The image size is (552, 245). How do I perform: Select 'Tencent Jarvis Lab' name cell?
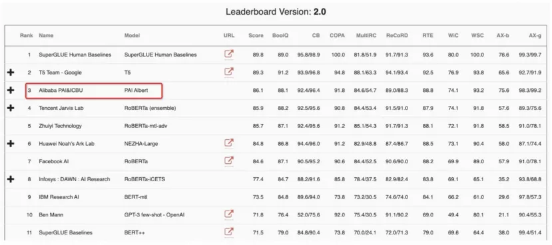pos(61,108)
